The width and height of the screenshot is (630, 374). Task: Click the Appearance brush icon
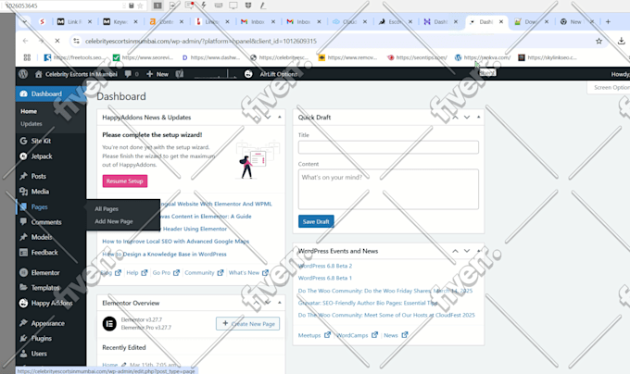[x=23, y=323]
